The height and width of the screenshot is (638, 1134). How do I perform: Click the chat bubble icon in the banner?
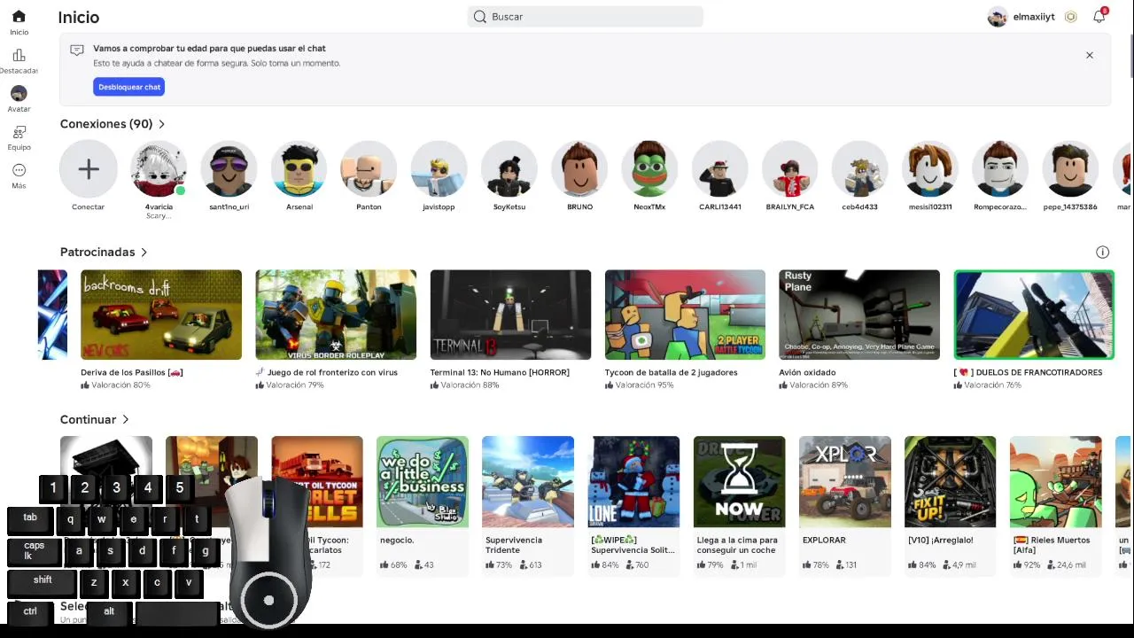pos(77,51)
